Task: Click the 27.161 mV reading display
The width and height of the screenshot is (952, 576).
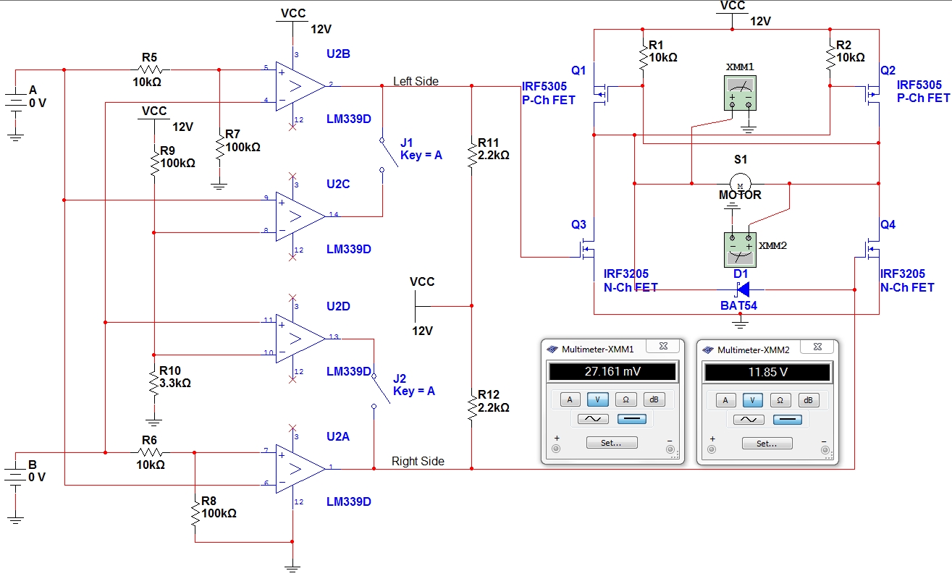Action: 612,372
